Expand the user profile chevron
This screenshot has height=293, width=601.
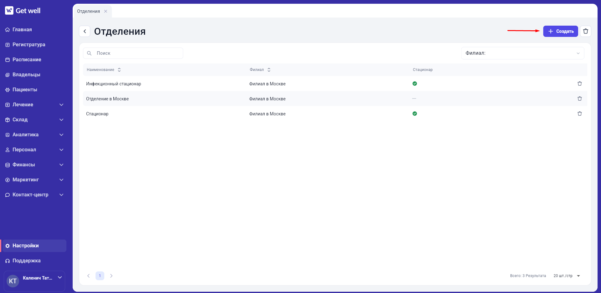point(60,277)
